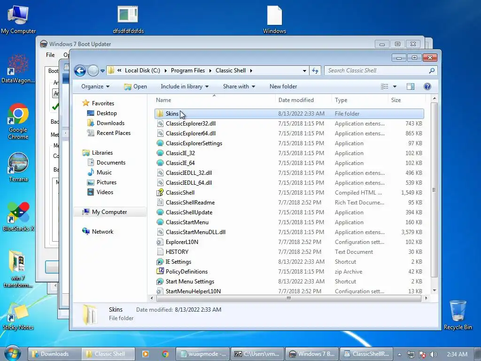Viewport: 481px width, 361px height.
Task: Switch to the 7-Zip C:\Users taskbar window
Action: tap(257, 354)
